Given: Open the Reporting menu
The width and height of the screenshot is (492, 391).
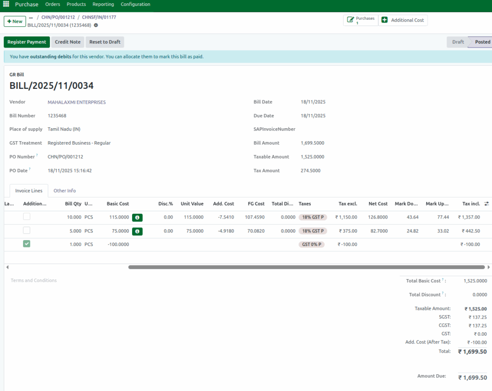Looking at the screenshot, I should (103, 4).
